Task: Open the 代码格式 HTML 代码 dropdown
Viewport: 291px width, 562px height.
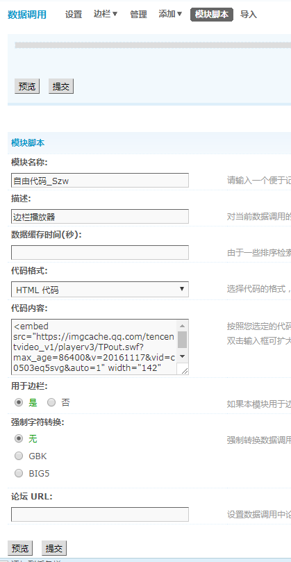Action: [x=100, y=289]
